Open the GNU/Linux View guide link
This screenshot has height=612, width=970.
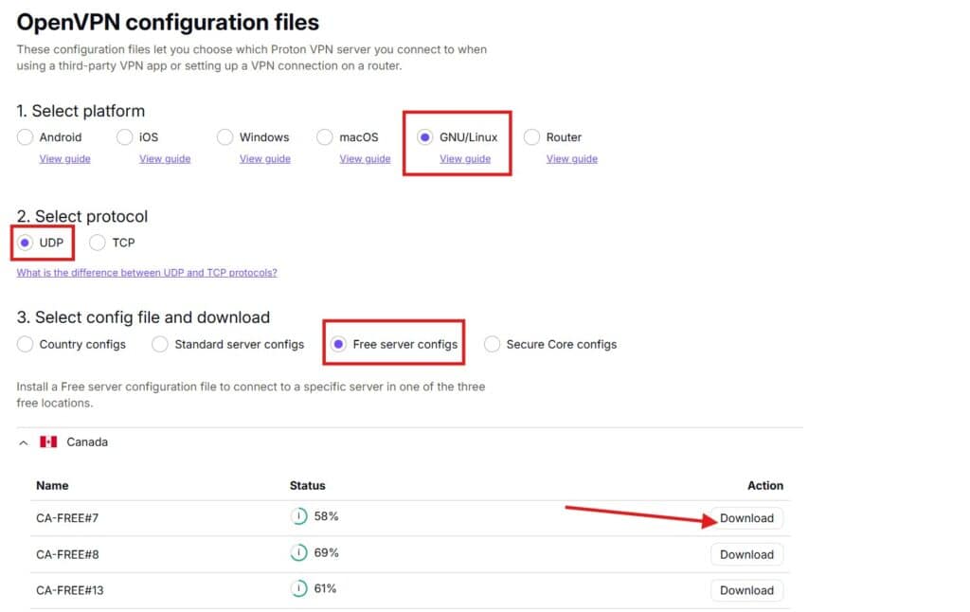(465, 159)
